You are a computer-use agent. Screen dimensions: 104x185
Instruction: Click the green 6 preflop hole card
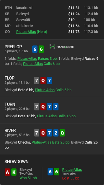pos(41,49)
